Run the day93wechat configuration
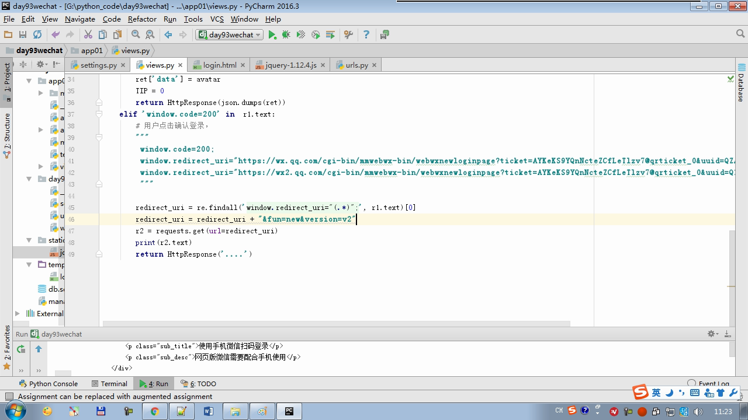The width and height of the screenshot is (748, 420). tap(272, 35)
